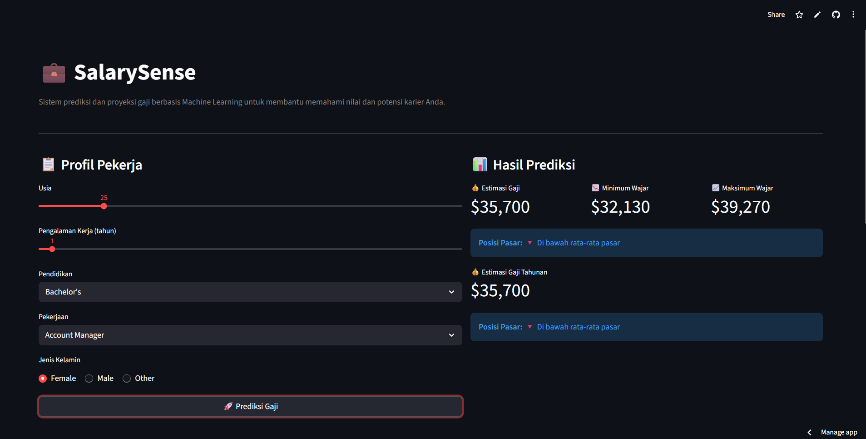This screenshot has height=439, width=866.
Task: Click the Pekerjaan dropdown chevron arrow
Action: click(x=451, y=335)
